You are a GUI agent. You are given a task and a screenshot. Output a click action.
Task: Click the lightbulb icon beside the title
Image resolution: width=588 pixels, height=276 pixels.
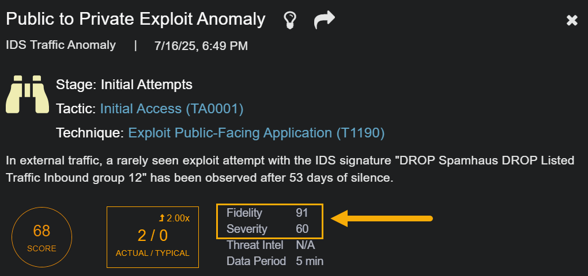pyautogui.click(x=289, y=21)
